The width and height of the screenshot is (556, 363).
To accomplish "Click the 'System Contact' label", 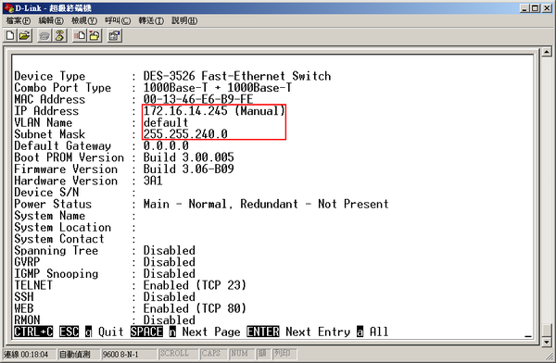I will click(x=59, y=239).
